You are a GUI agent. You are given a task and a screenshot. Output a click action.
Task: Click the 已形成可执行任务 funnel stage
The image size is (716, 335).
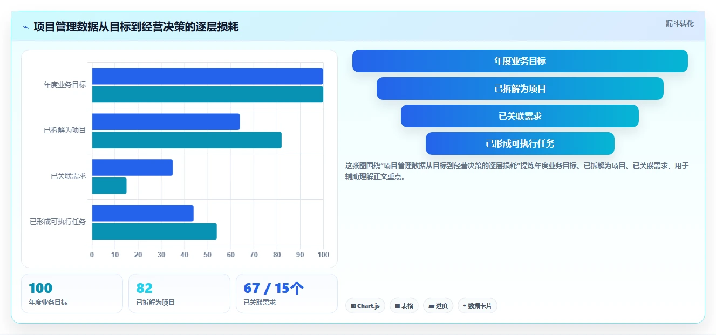pos(520,143)
